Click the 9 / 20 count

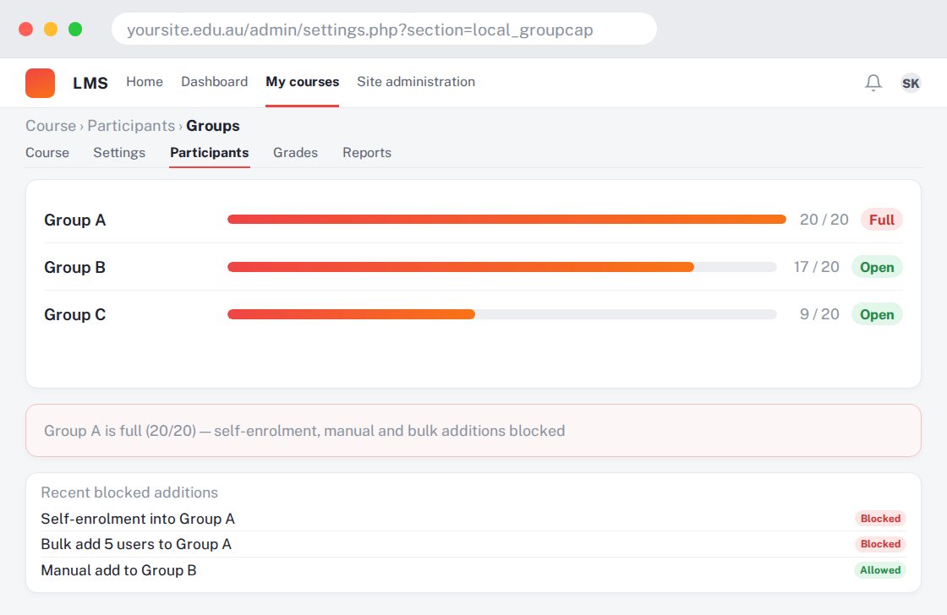tap(819, 314)
